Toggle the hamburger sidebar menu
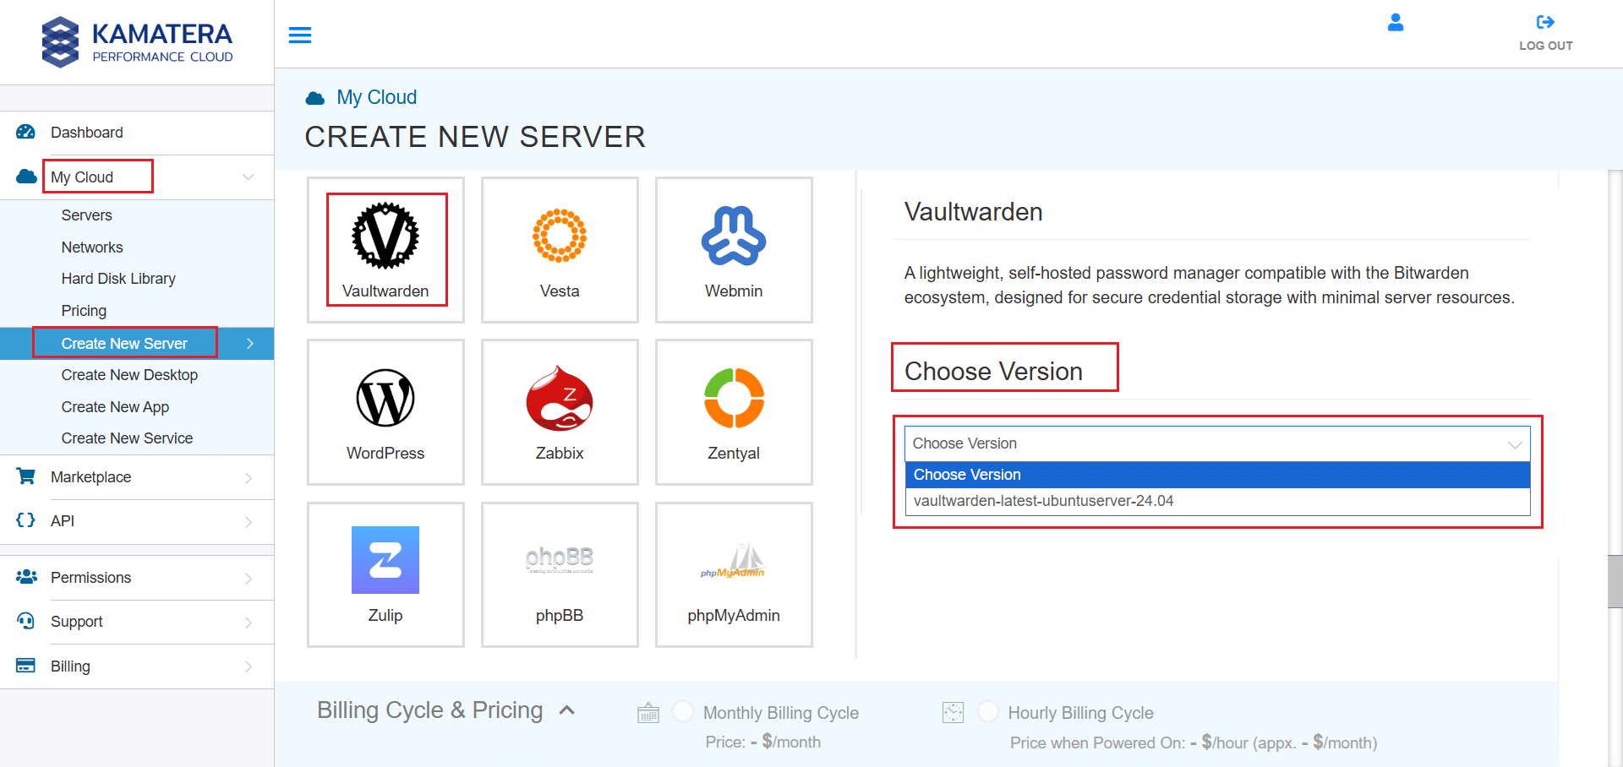 coord(300,35)
